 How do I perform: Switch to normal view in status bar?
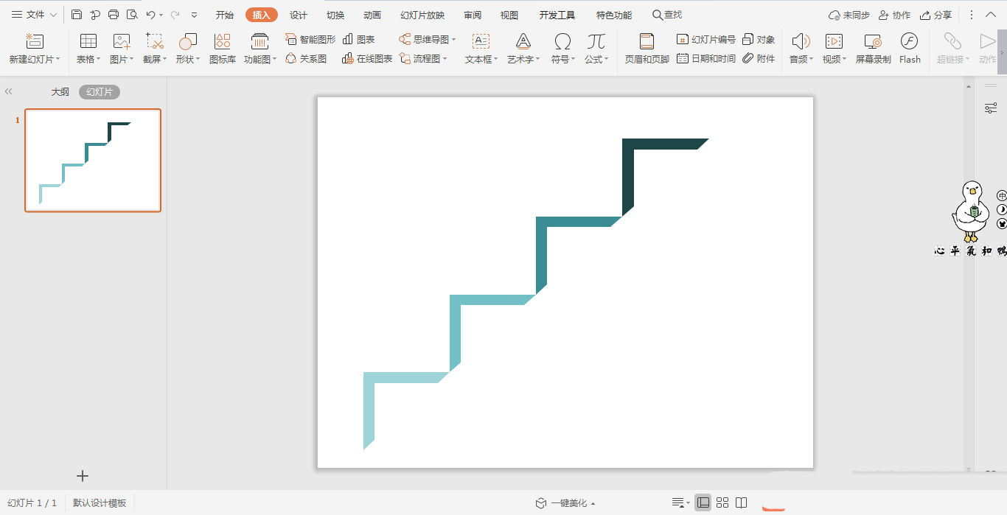[x=703, y=502]
